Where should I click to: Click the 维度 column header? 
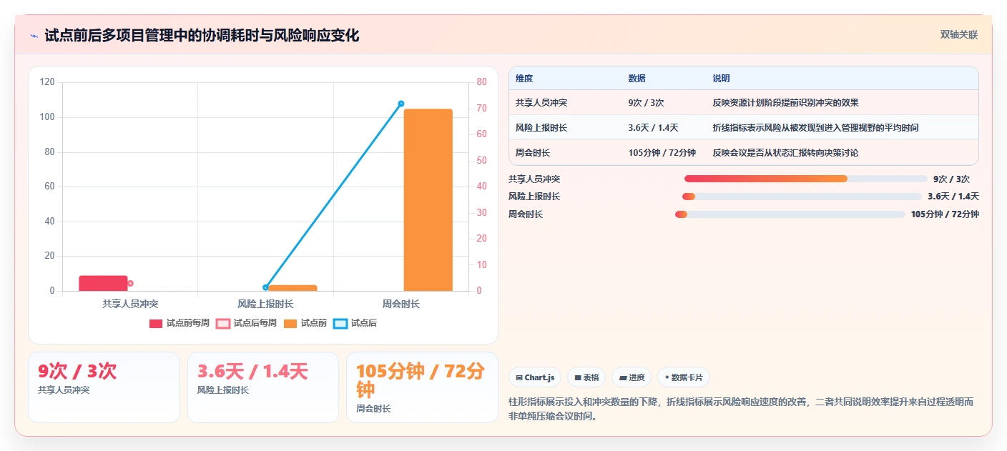(x=524, y=79)
